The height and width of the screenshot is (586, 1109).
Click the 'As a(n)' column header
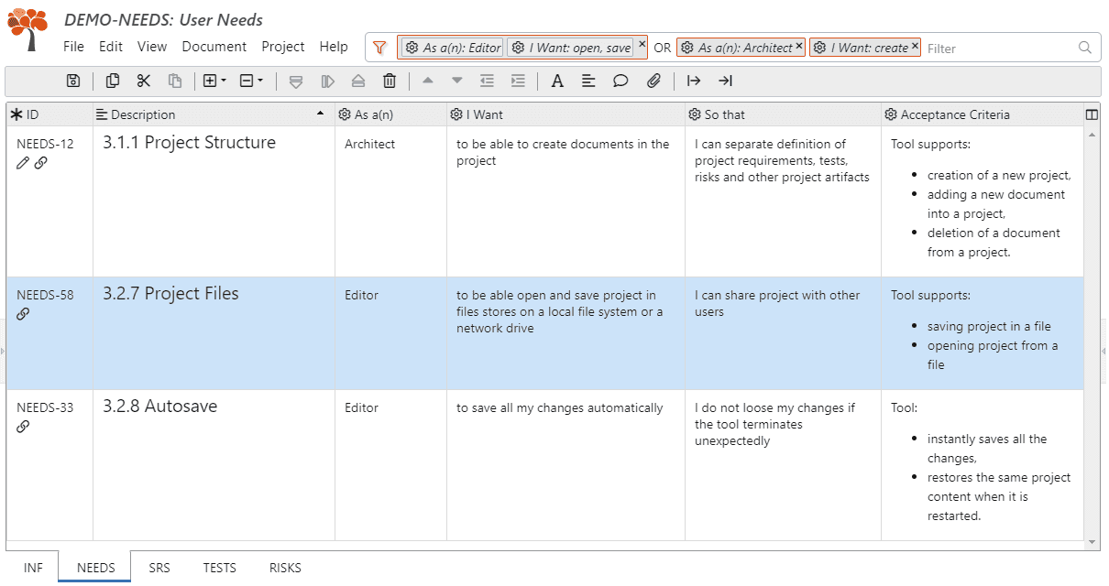[x=390, y=114]
